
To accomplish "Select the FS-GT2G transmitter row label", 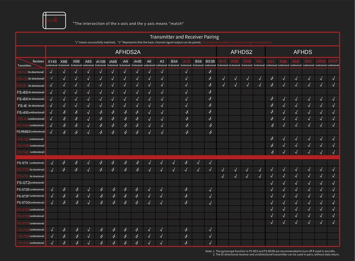I will click(30, 202).
